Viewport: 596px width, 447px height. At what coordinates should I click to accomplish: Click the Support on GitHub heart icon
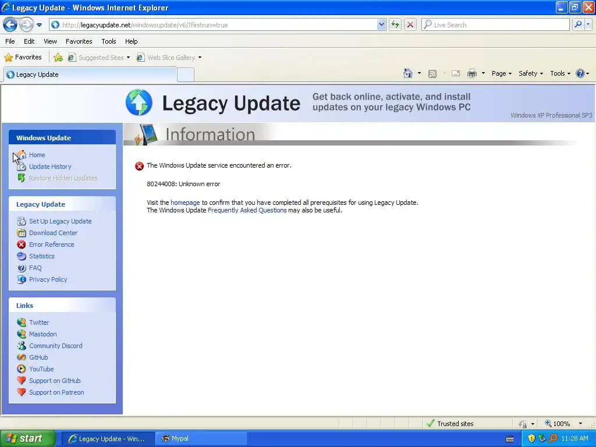[22, 381]
